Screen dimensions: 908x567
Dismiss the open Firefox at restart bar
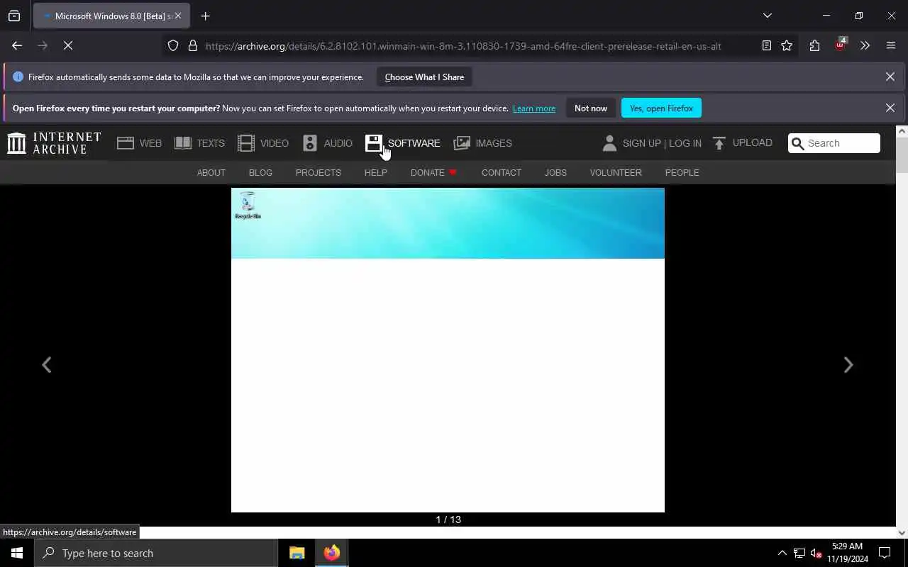[890, 108]
